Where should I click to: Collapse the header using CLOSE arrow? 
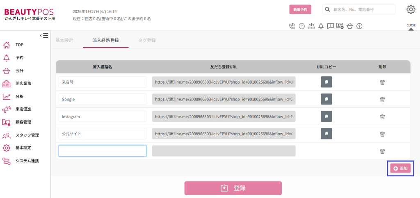point(411,28)
